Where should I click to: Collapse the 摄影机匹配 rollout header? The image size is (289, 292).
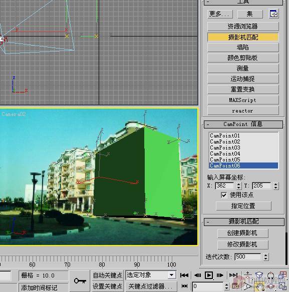click(x=244, y=221)
